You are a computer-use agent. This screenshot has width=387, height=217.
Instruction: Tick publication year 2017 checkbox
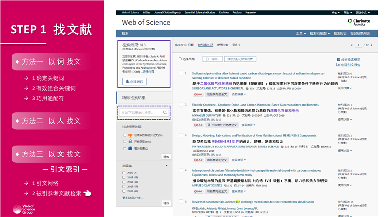124,187
